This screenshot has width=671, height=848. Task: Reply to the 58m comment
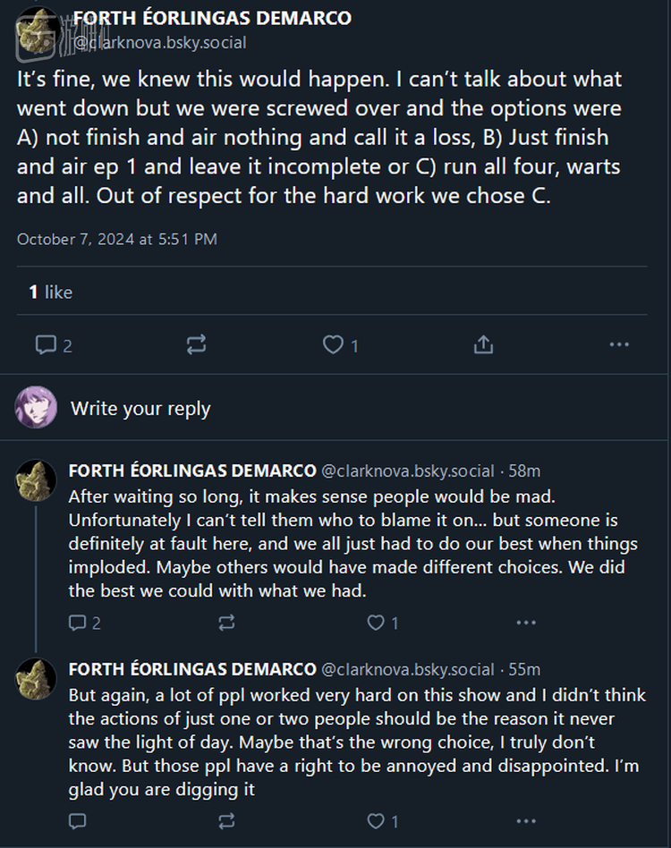(x=78, y=623)
